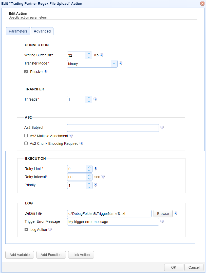Enable As2 Chunk Encoding Required checkbox

point(26,143)
